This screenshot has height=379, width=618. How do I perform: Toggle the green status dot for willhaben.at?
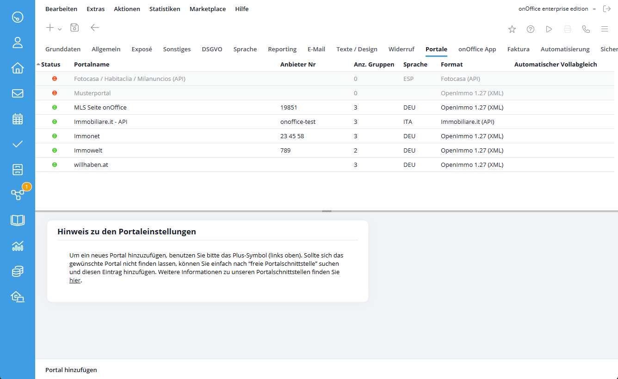pos(55,165)
